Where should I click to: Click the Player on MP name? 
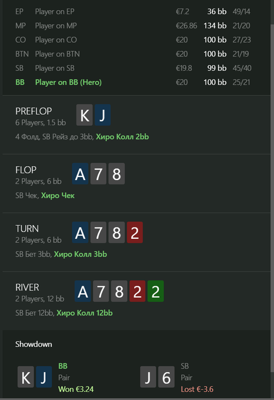point(56,26)
